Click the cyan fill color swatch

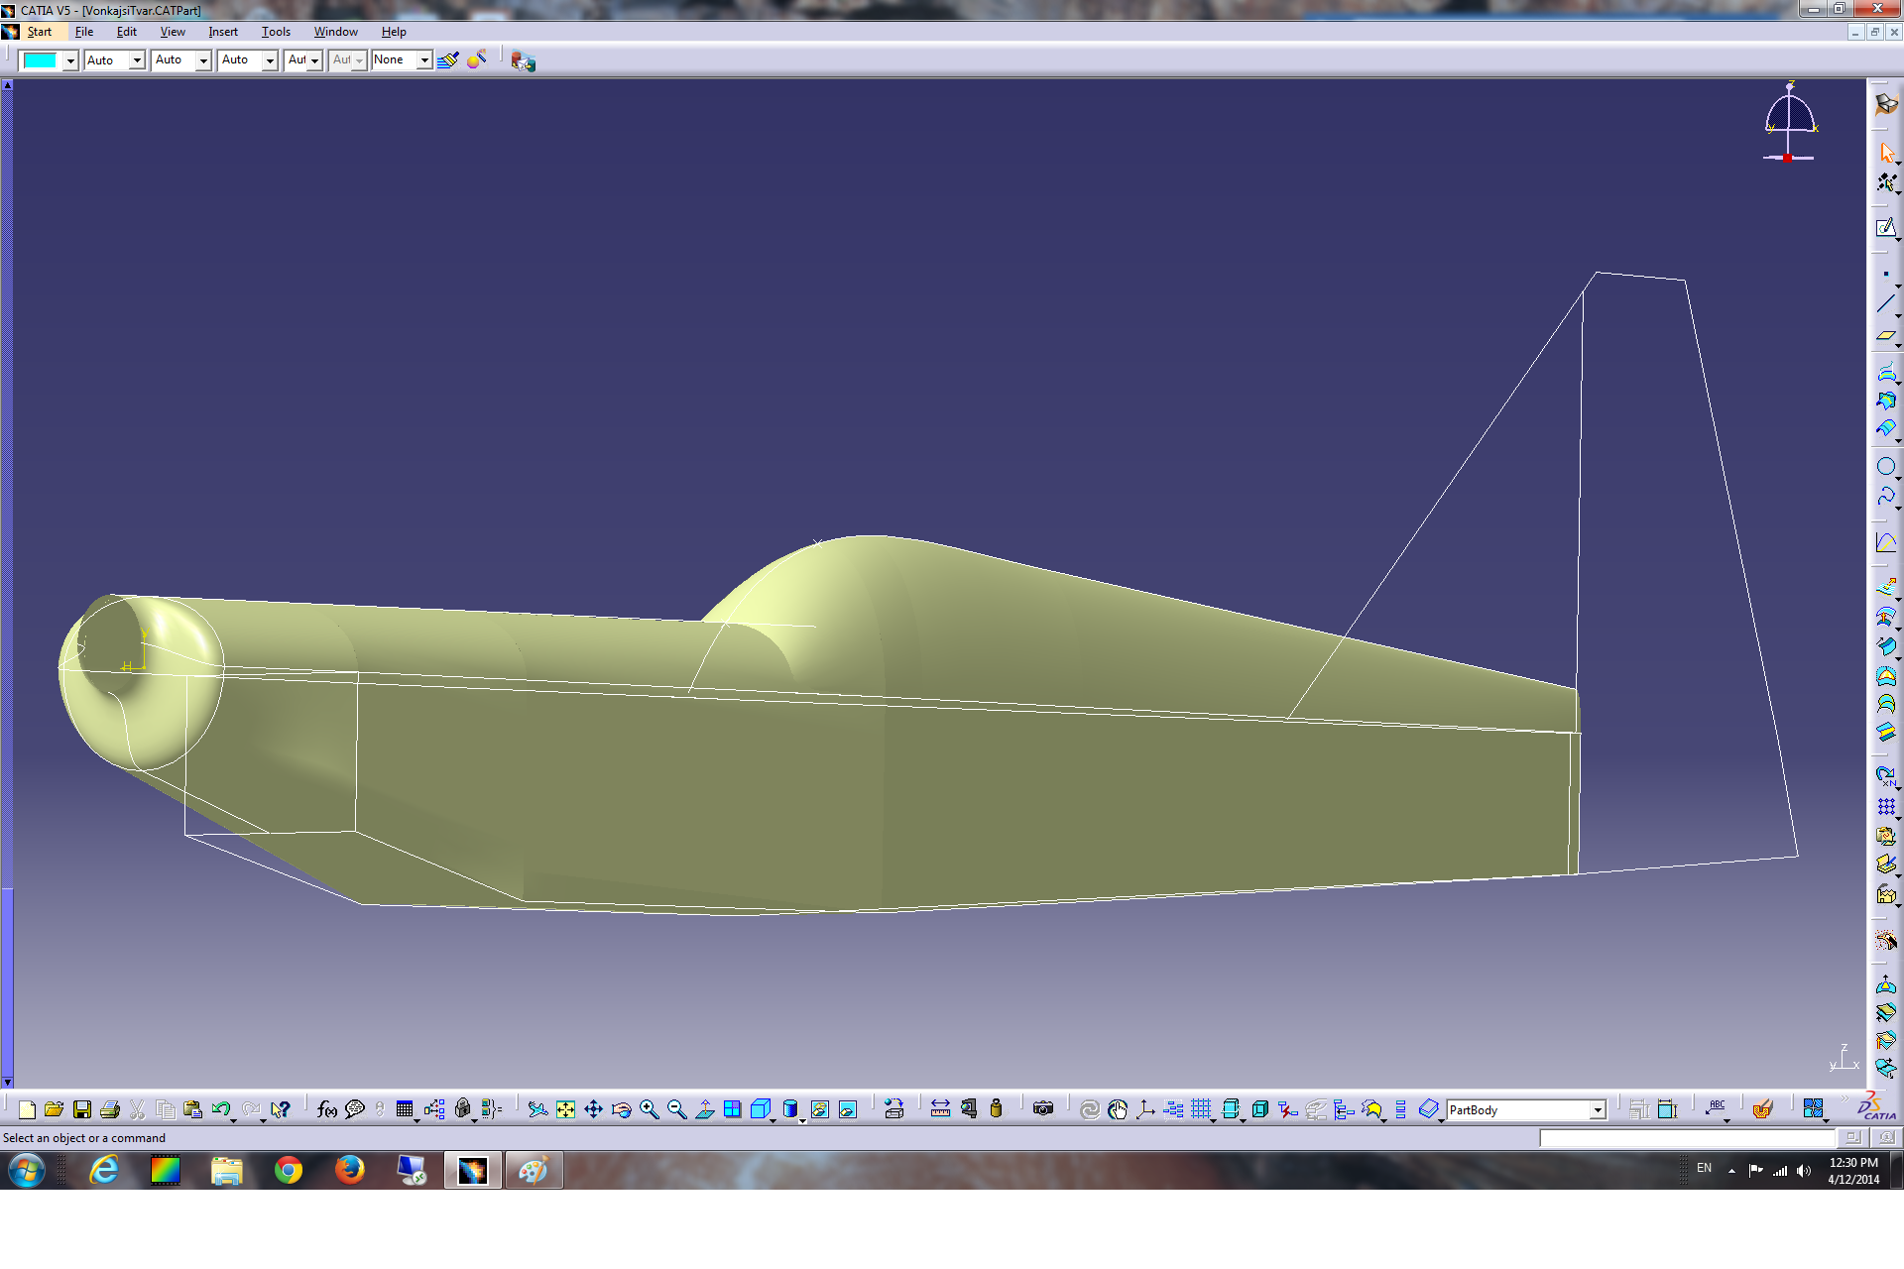tap(41, 60)
